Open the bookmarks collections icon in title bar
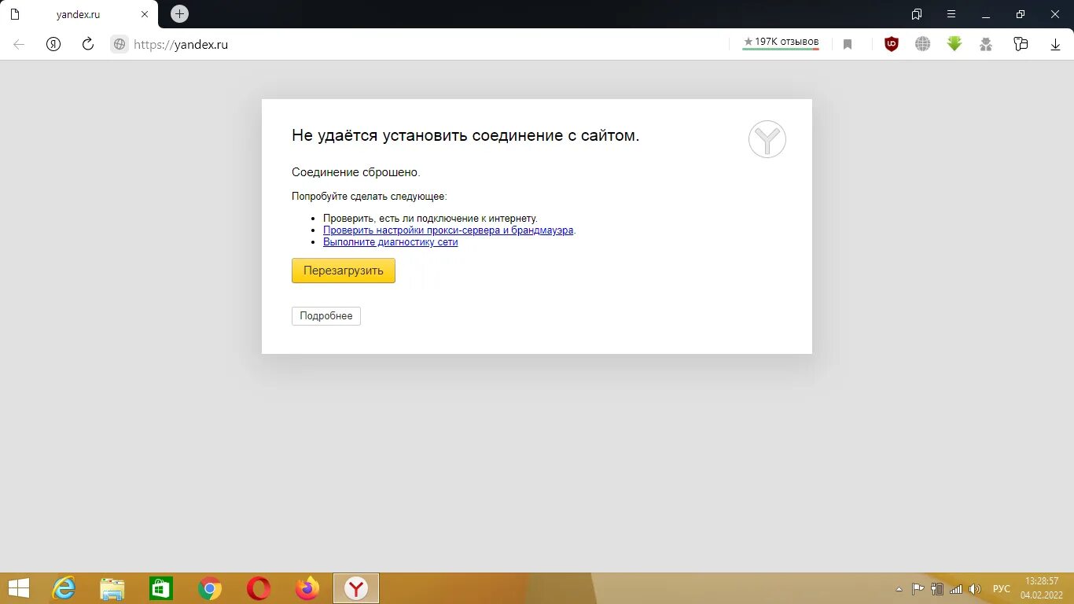This screenshot has width=1074, height=604. [917, 14]
